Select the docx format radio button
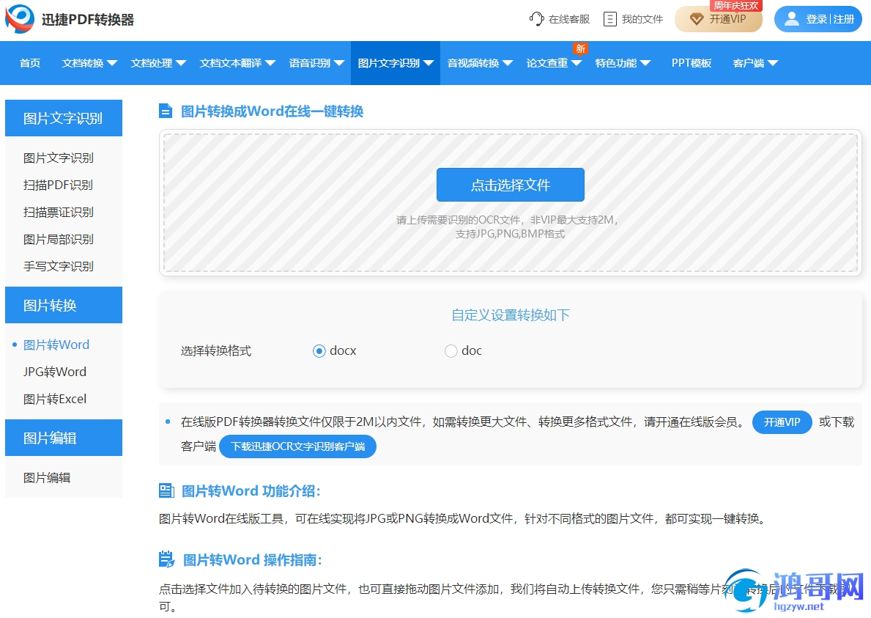The height and width of the screenshot is (618, 871). (319, 350)
